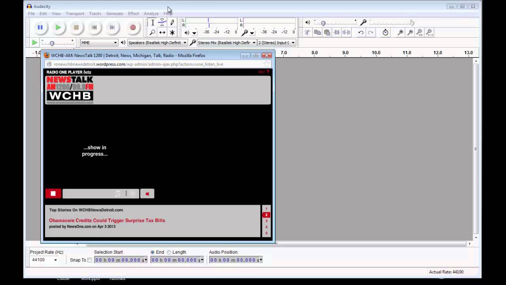This screenshot has width=506, height=285.
Task: Select the Zoom magnifier tool
Action: pyautogui.click(x=153, y=32)
